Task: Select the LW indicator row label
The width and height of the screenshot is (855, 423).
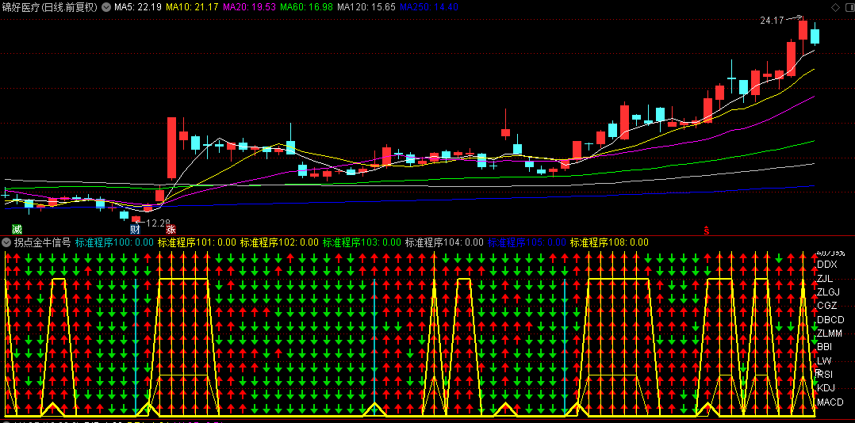Action: (x=824, y=360)
